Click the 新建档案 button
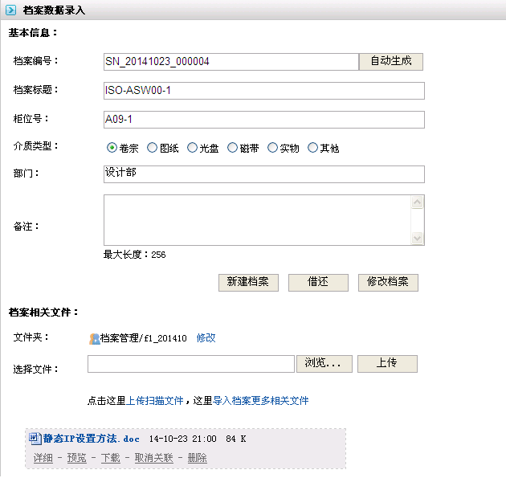 point(248,282)
